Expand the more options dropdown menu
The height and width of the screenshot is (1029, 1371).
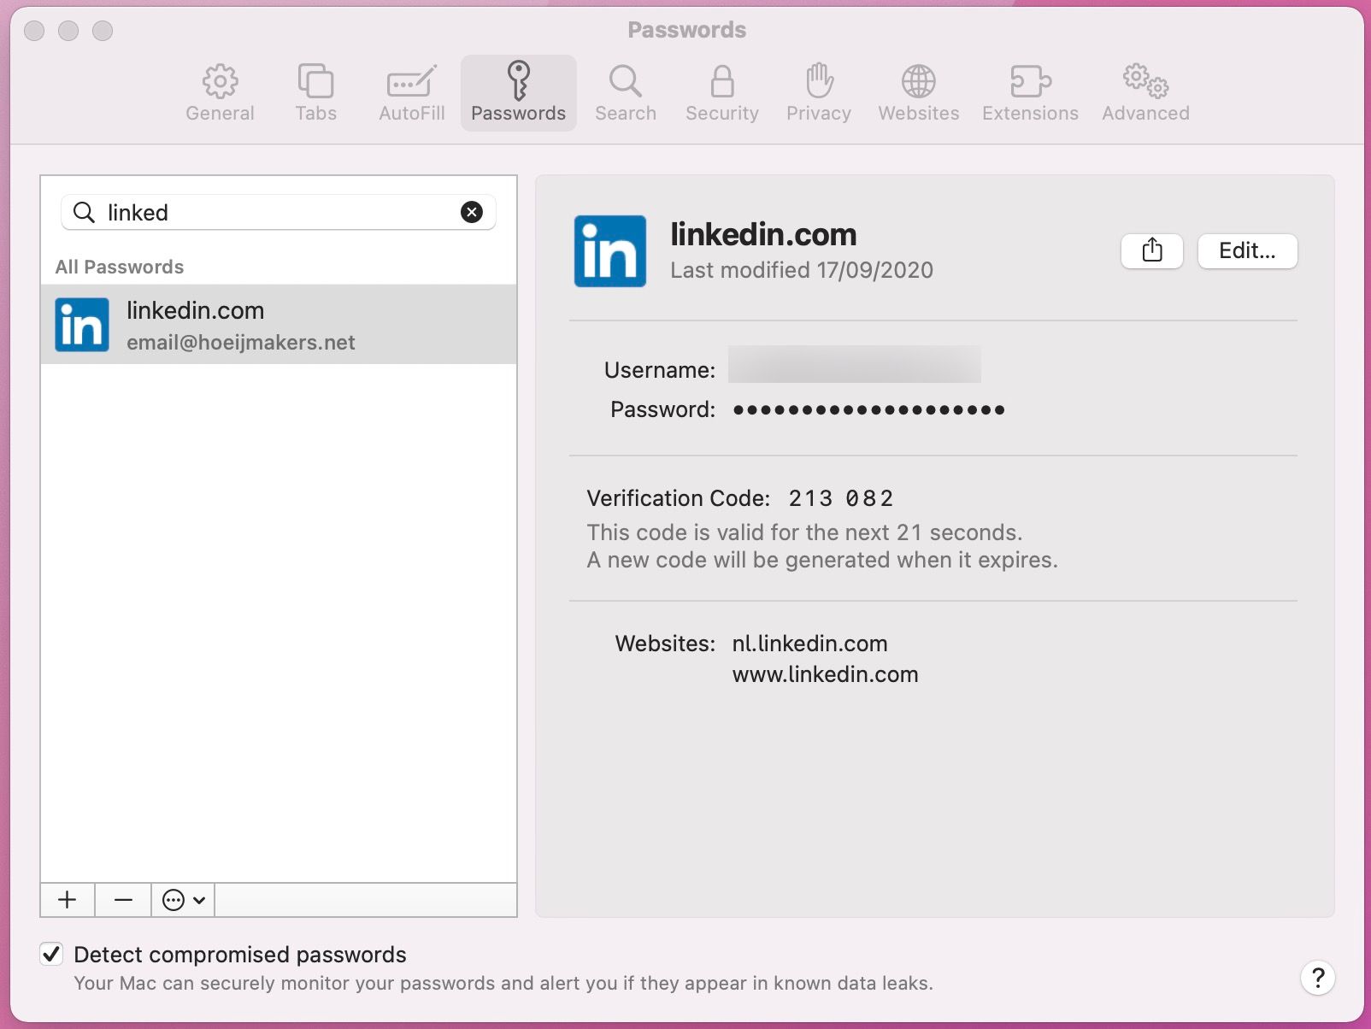(183, 900)
